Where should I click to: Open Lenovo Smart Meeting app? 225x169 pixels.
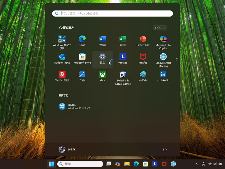click(163, 60)
